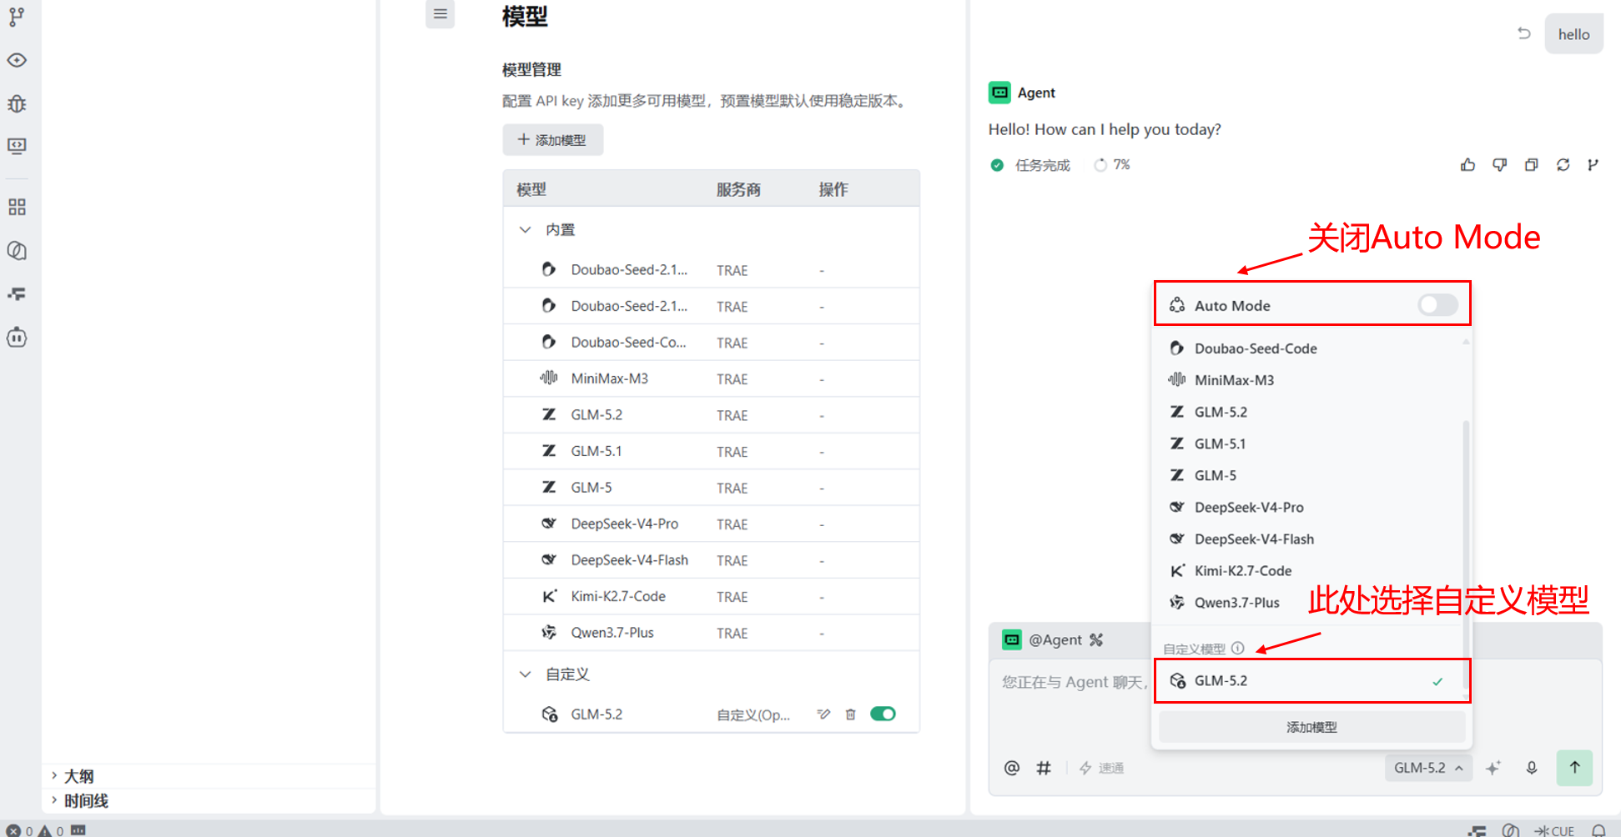Choose the checked custom GLM-5.2 under 自定义模型

(1311, 681)
